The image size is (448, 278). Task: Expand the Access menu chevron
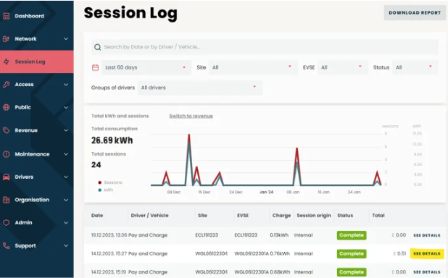click(x=66, y=85)
